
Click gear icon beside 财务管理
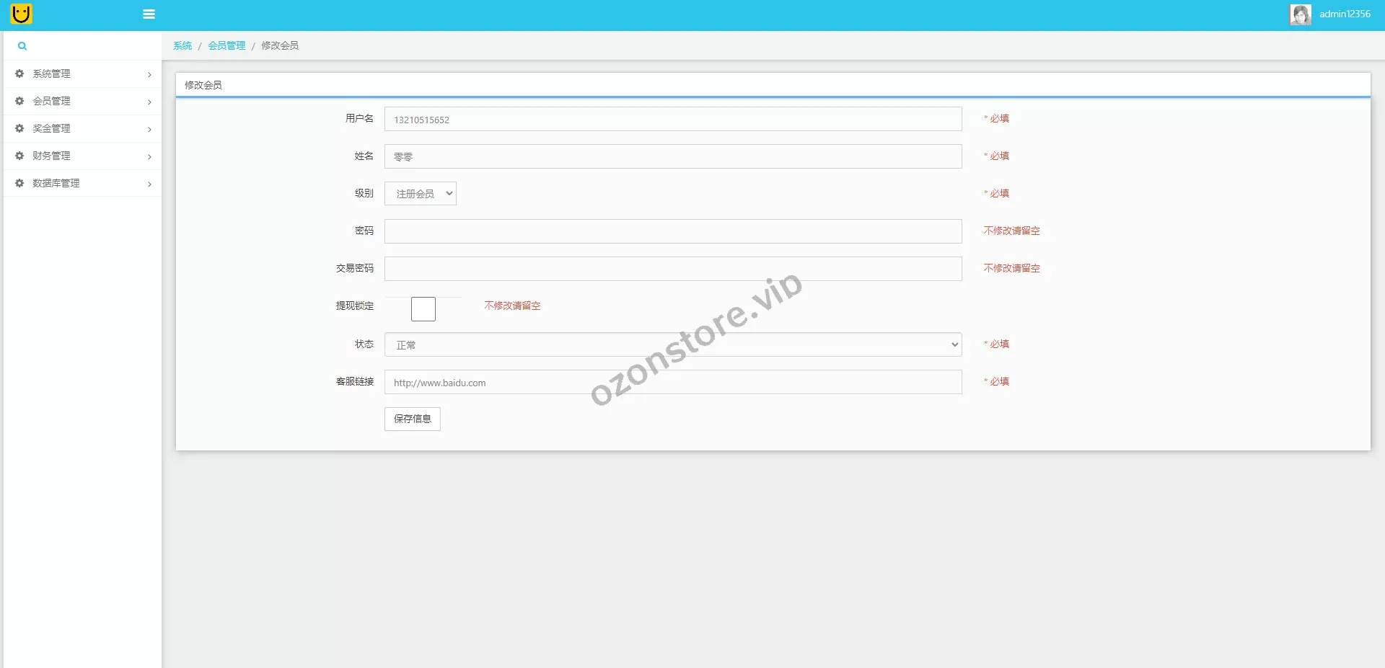coord(19,156)
